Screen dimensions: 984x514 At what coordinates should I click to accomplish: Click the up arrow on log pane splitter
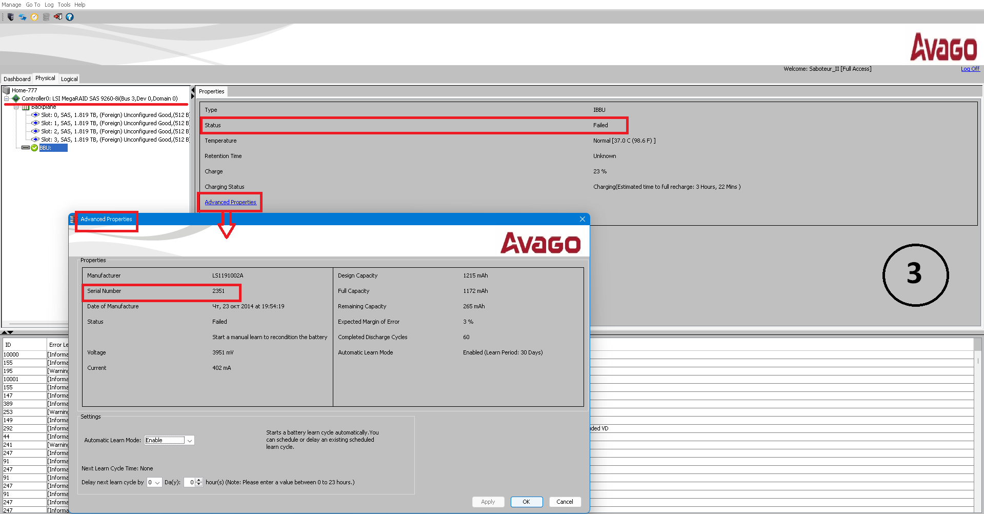click(5, 332)
